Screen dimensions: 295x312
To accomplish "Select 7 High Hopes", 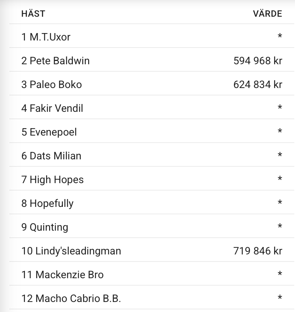I will (52, 179).
